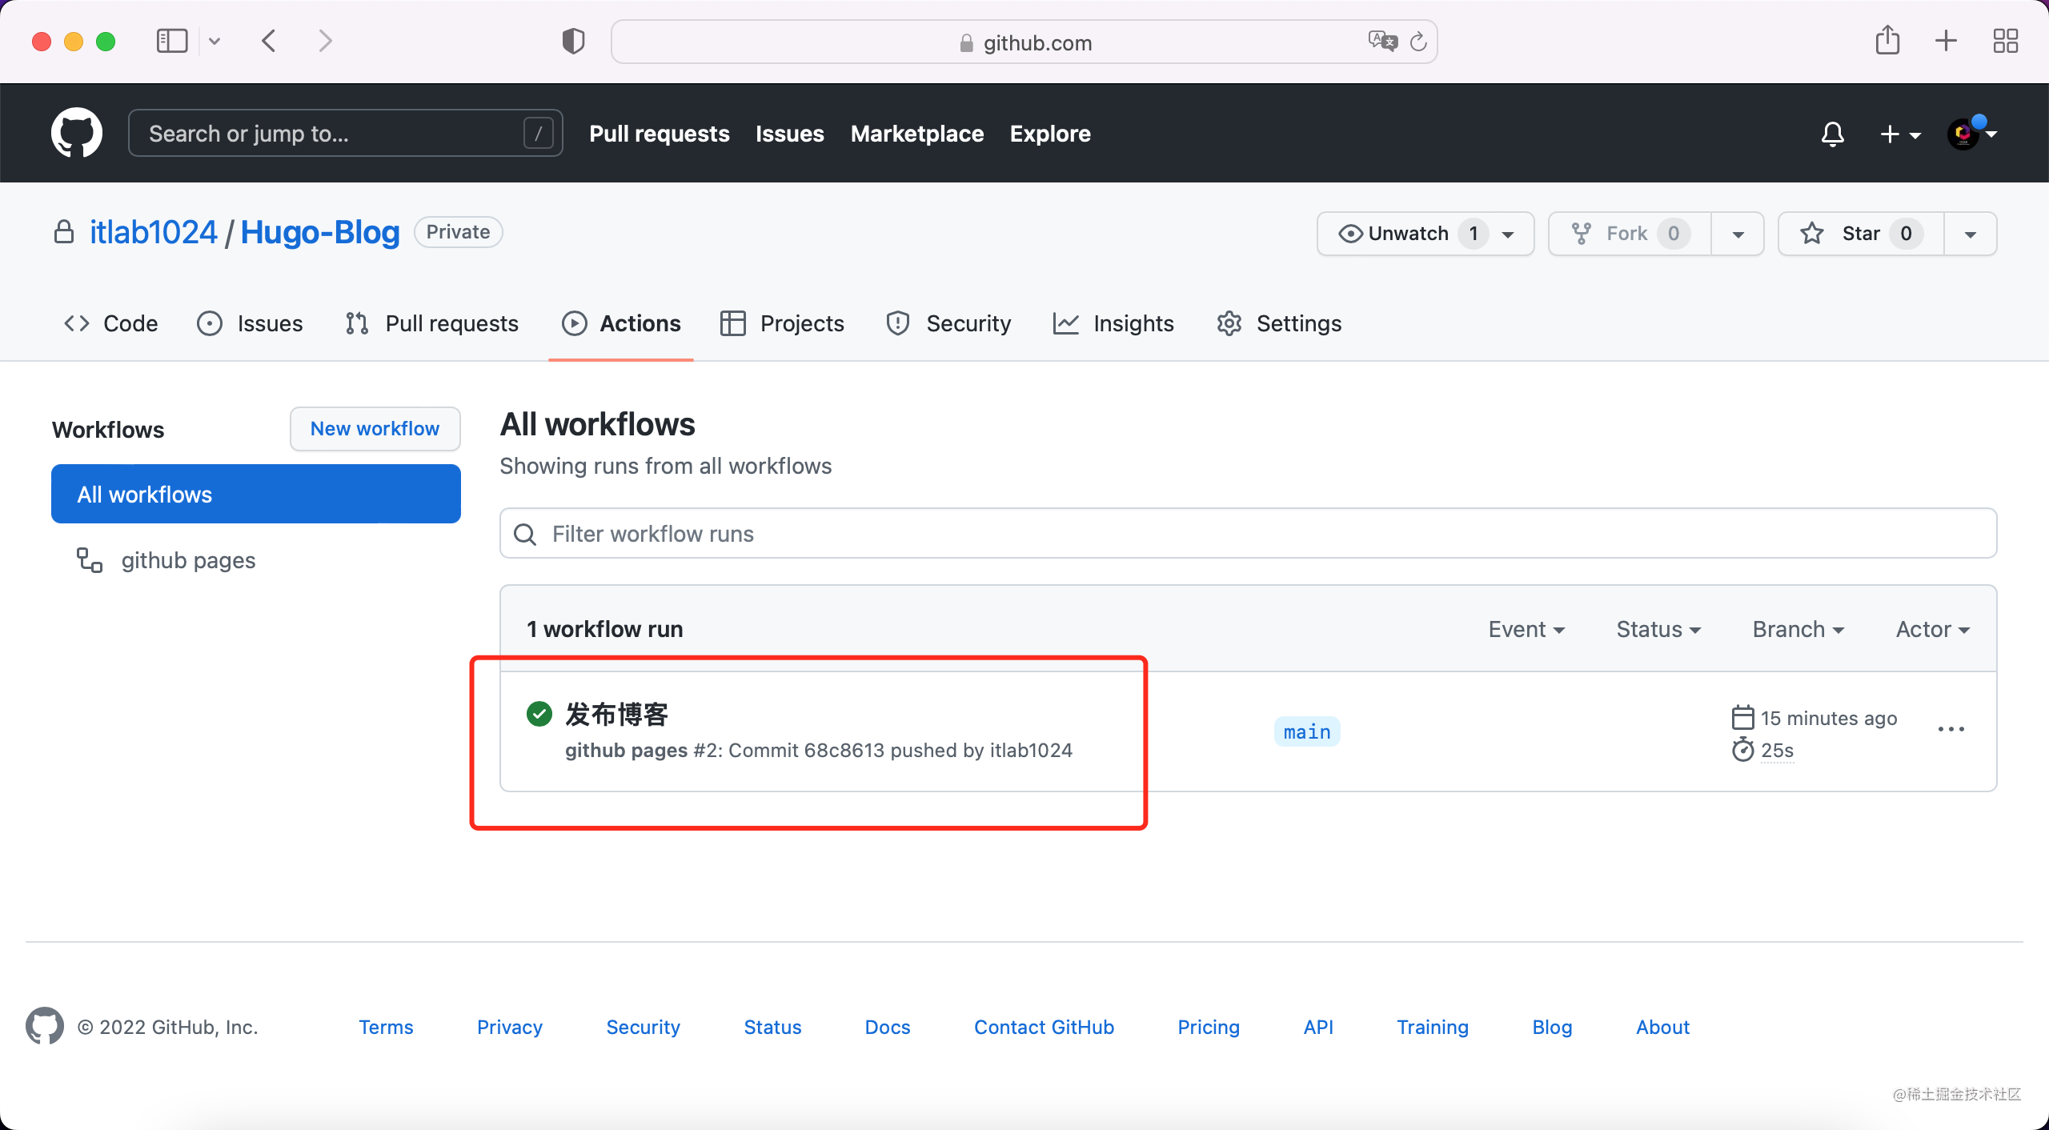The image size is (2049, 1130).
Task: Expand the Event filter dropdown
Action: pyautogui.click(x=1526, y=629)
